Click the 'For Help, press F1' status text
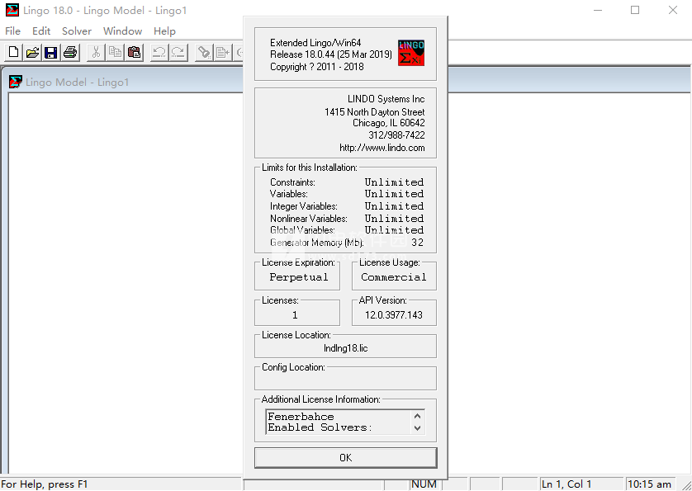The height and width of the screenshot is (491, 692). click(x=45, y=484)
